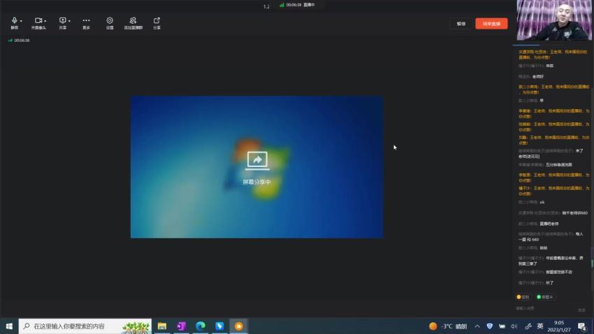
Task: Expand the microphone options arrow
Action: tap(21, 21)
